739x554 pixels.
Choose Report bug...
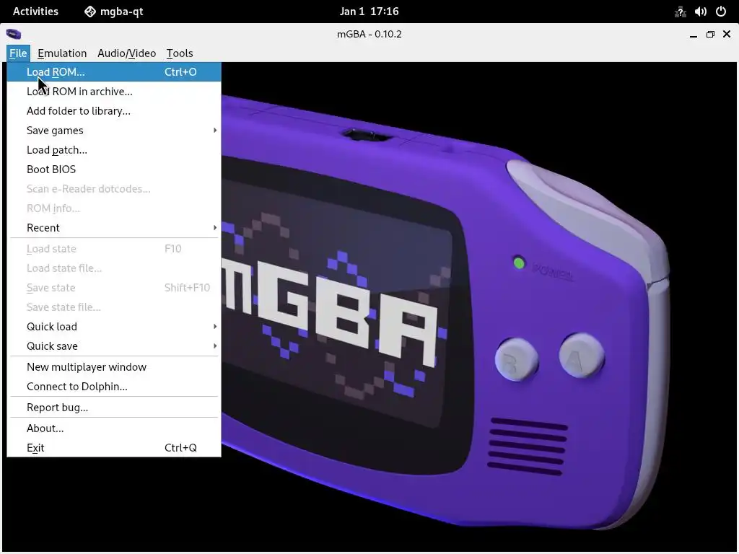(114, 408)
